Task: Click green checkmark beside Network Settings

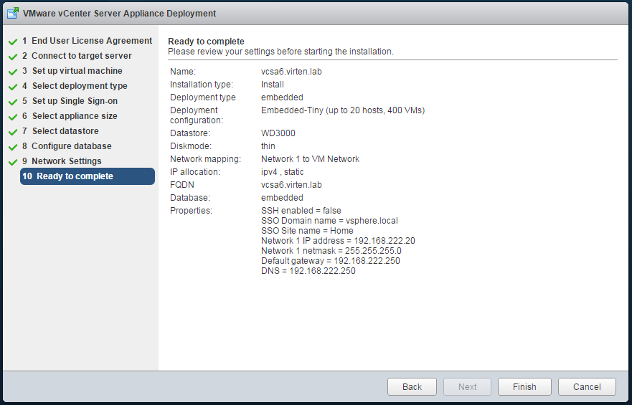Action: [13, 162]
